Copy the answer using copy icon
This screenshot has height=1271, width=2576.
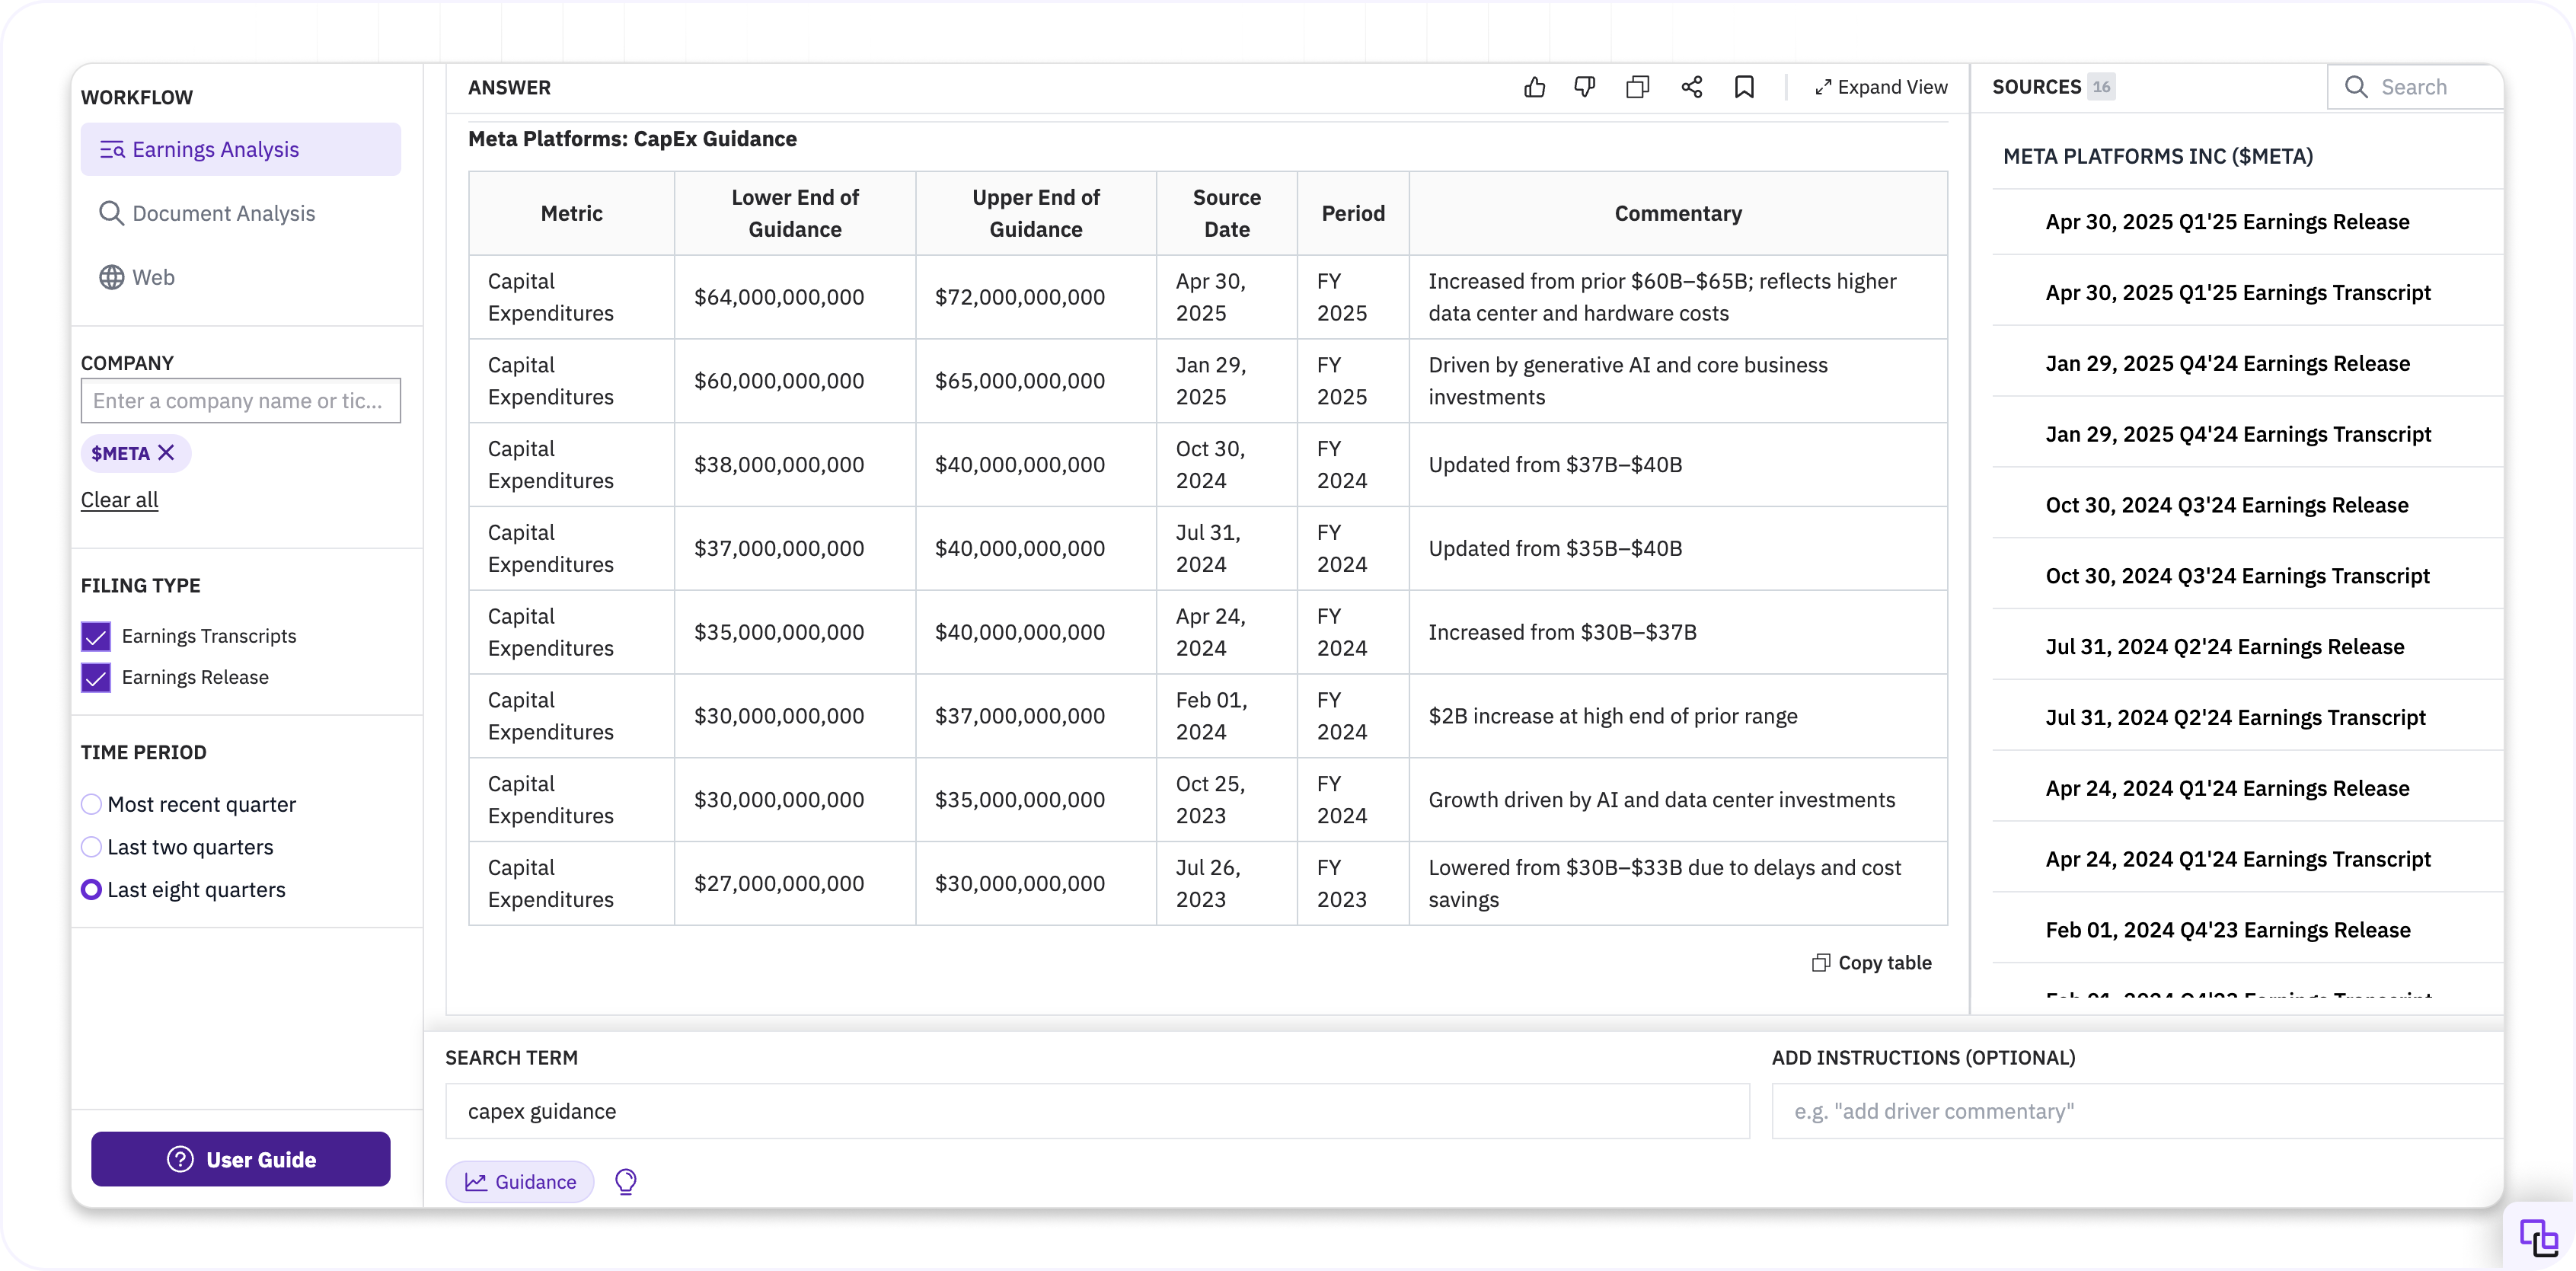[1637, 87]
